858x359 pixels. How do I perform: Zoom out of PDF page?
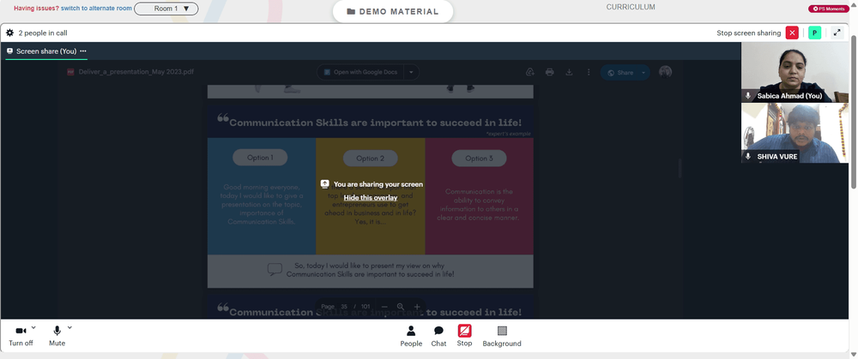(384, 307)
